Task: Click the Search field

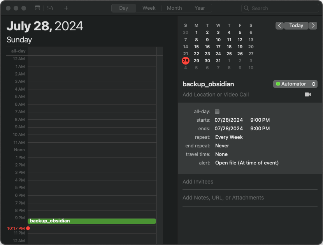Action: coord(280,8)
